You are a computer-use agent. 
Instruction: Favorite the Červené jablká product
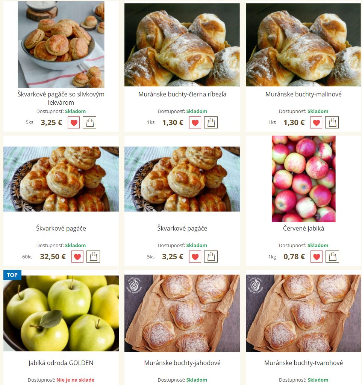coord(317,257)
